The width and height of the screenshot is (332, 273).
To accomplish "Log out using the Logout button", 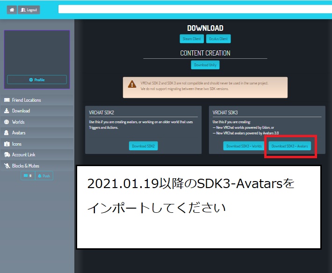I will point(29,10).
